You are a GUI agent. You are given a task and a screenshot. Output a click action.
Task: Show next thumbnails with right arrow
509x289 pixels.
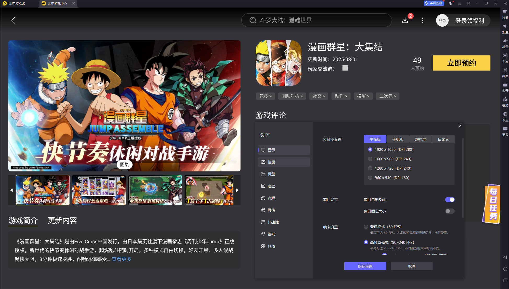(x=237, y=190)
